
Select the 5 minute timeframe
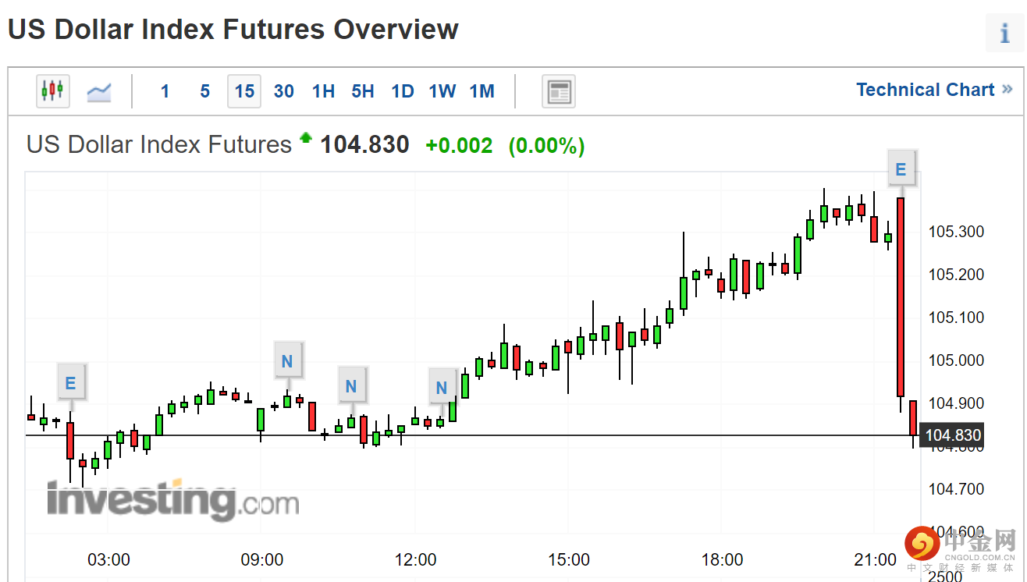click(204, 91)
